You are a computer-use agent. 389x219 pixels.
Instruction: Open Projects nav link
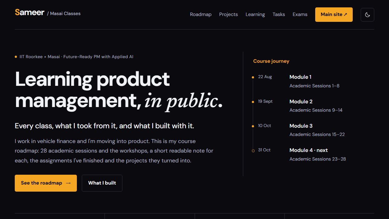pyautogui.click(x=228, y=14)
